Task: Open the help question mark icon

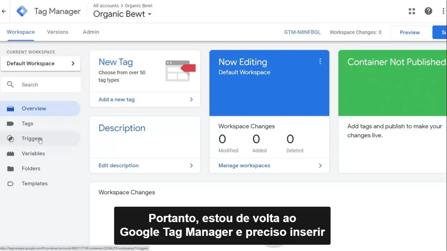Action: click(x=428, y=11)
